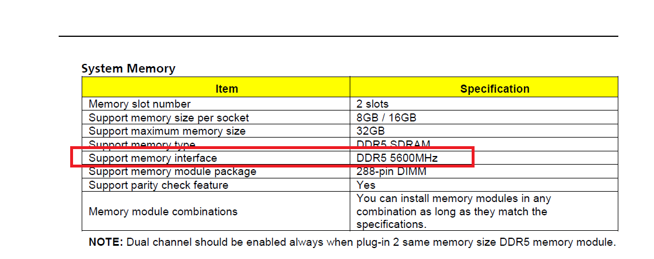
Task: Click the System Memory heading
Action: tap(128, 68)
